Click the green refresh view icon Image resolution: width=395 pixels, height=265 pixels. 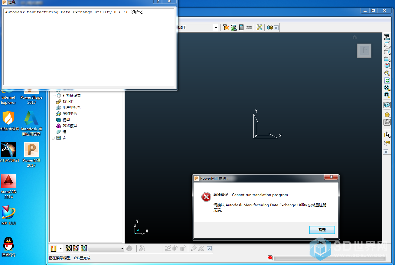(x=387, y=80)
